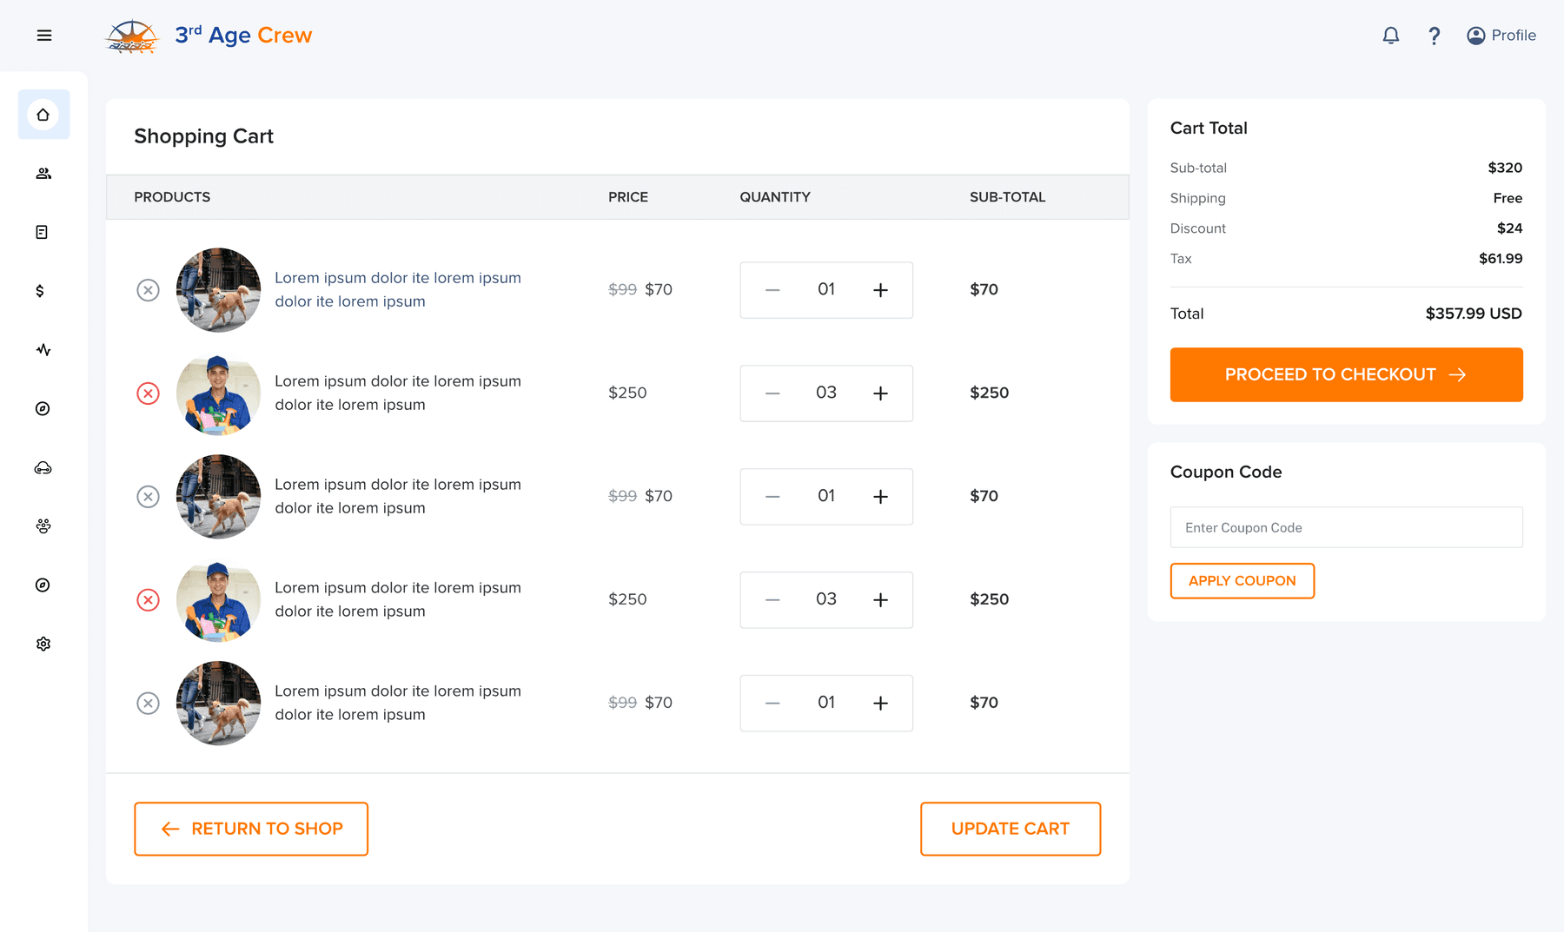Click the $24 discount value
The image size is (1564, 932).
coord(1509,228)
